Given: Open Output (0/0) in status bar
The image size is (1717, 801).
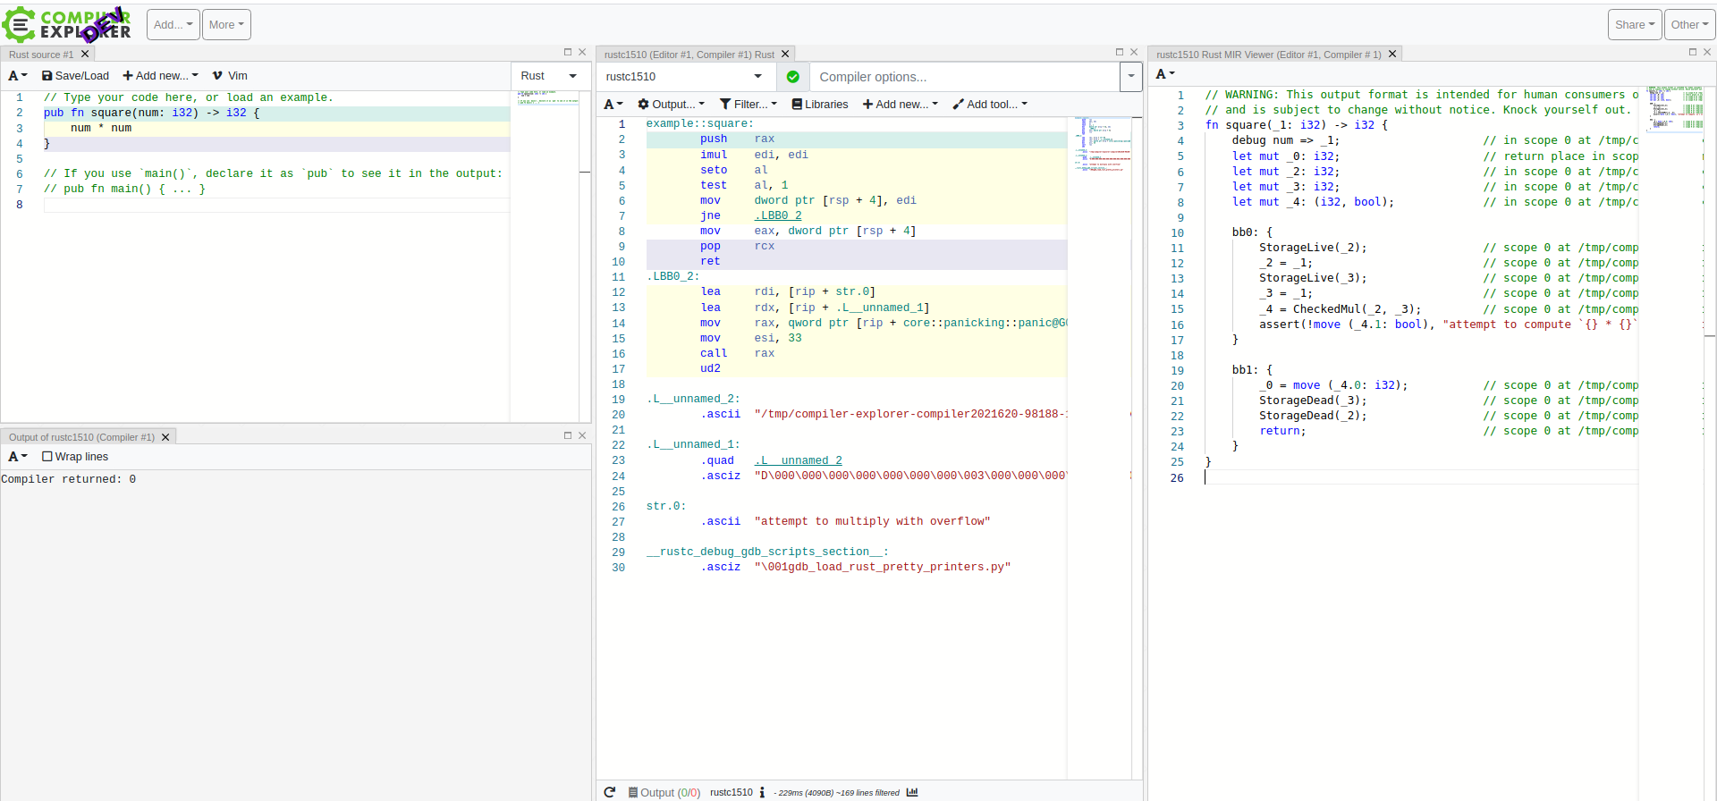Looking at the screenshot, I should [664, 792].
